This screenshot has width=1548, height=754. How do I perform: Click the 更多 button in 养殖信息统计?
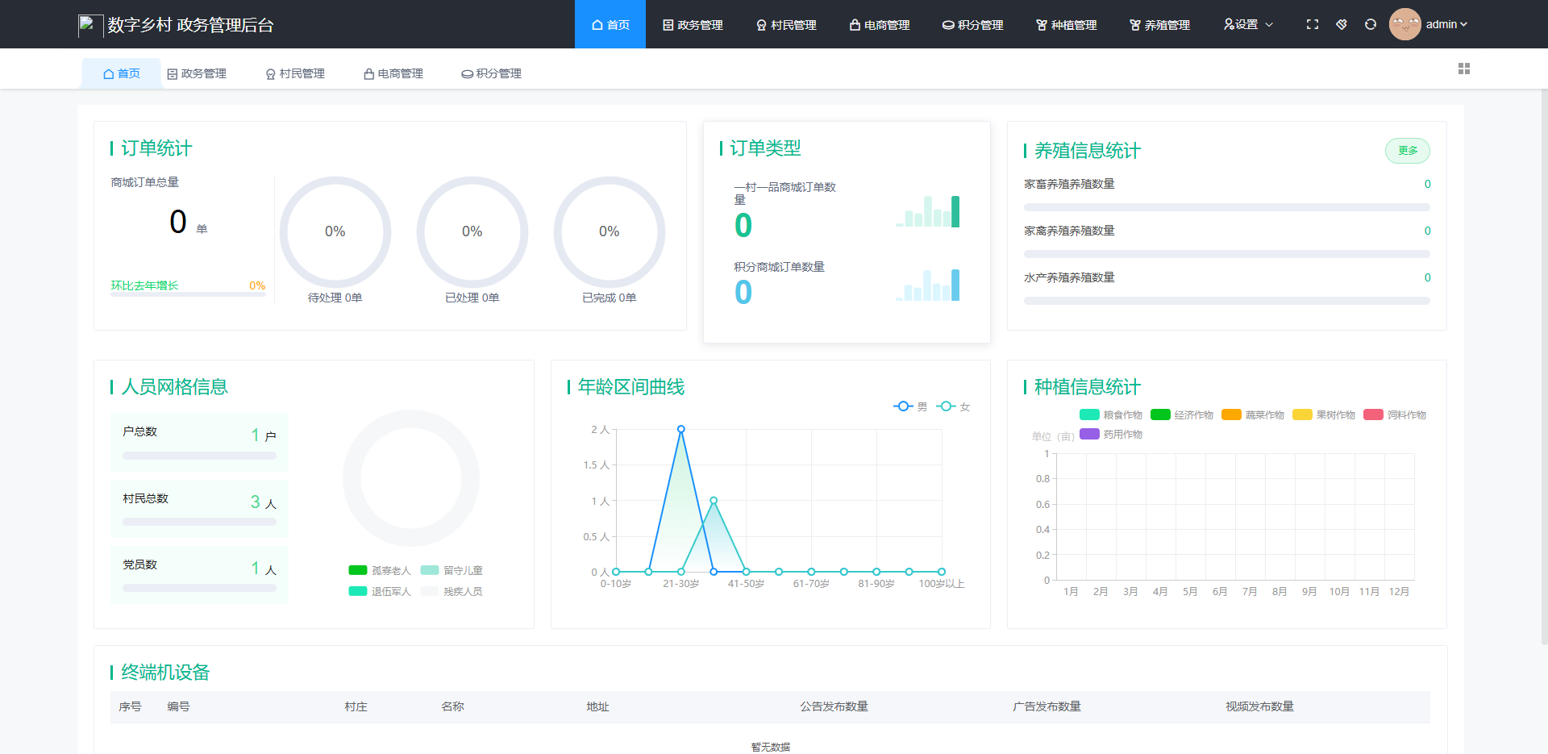(x=1407, y=151)
